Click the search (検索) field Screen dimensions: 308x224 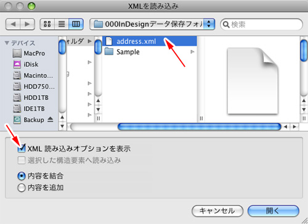(261, 25)
